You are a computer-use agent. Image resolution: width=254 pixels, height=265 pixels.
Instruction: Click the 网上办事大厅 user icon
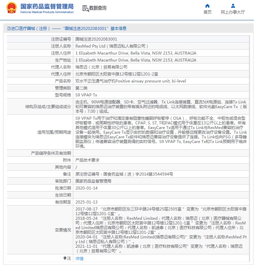click(233, 6)
